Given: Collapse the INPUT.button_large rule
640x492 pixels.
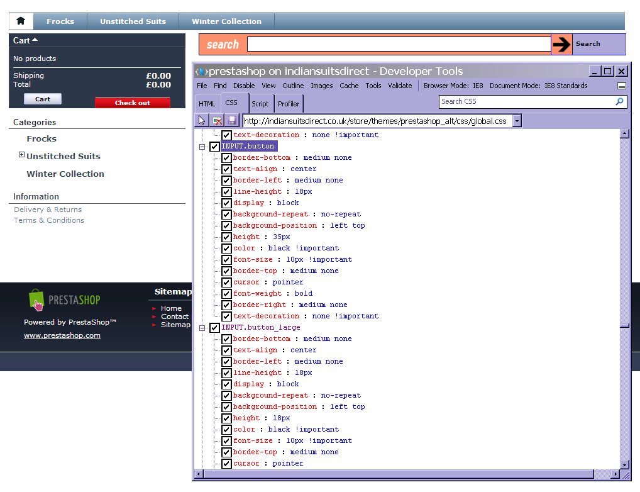Looking at the screenshot, I should tap(202, 328).
